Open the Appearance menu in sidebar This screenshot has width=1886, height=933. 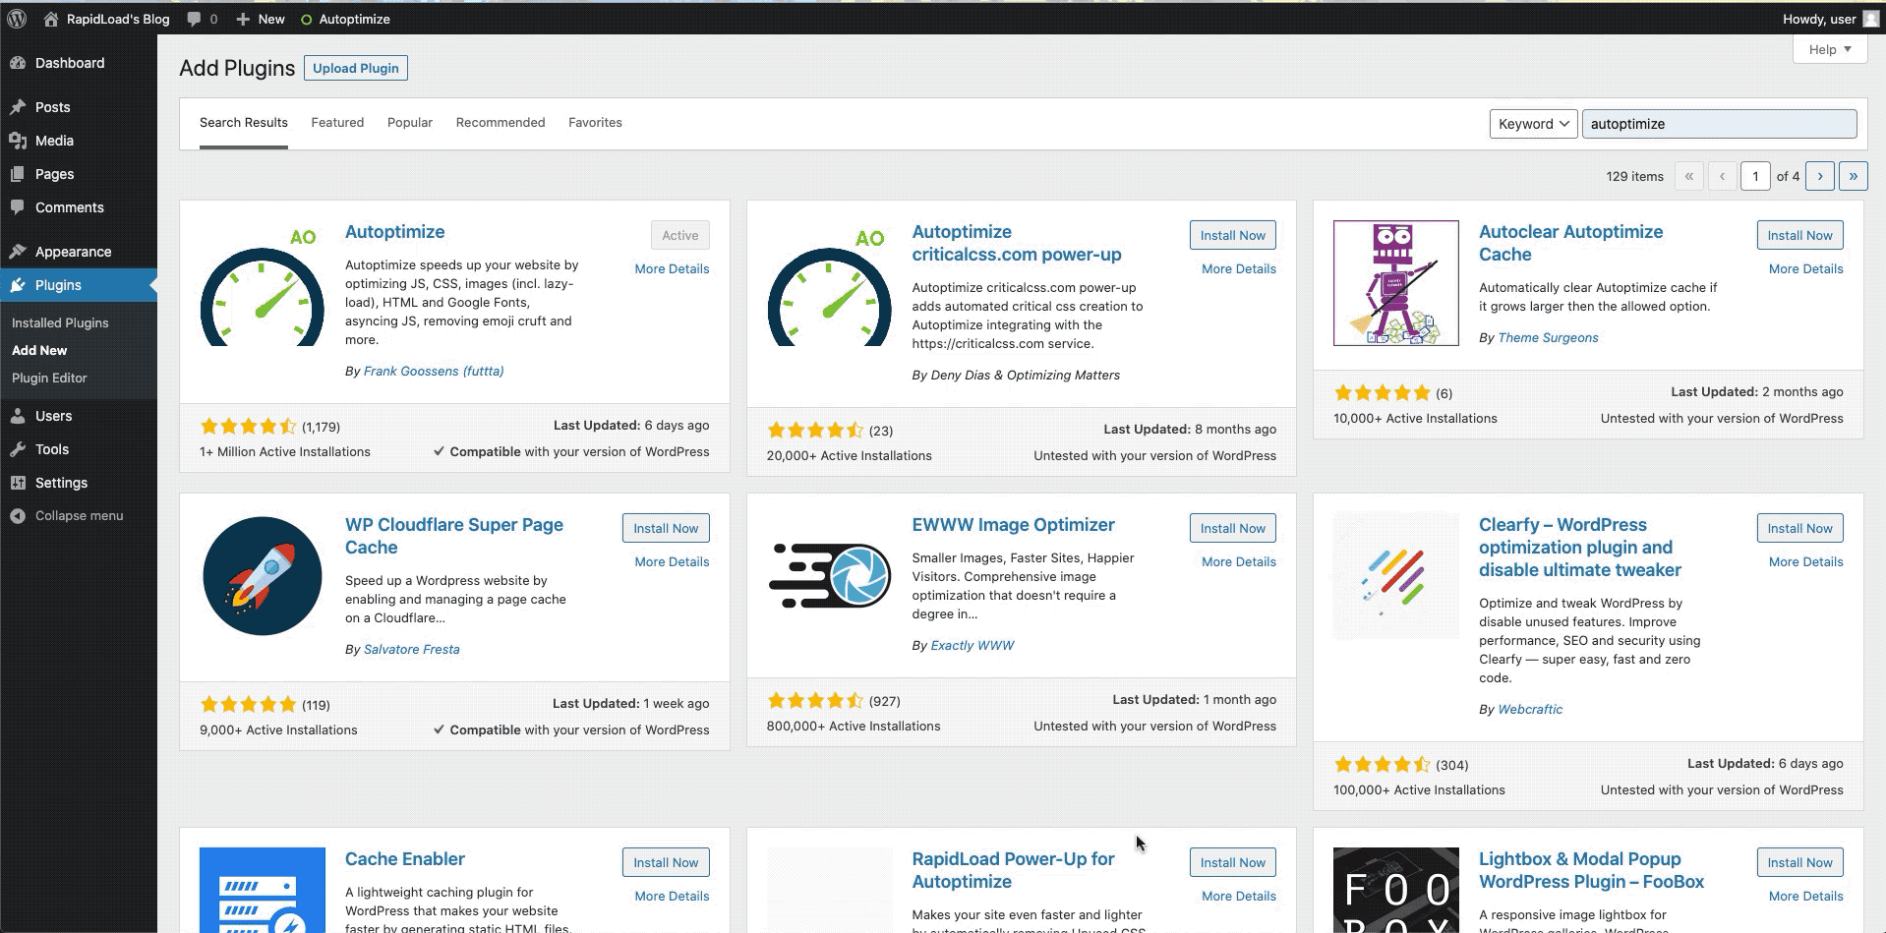[x=73, y=252]
